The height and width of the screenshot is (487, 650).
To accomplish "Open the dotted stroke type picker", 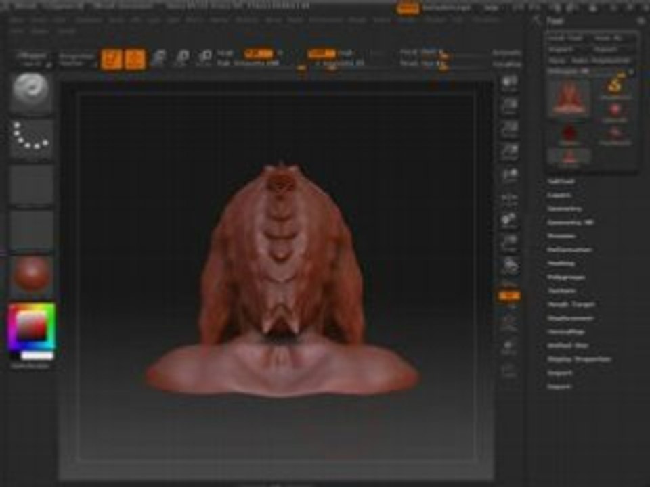I will pyautogui.click(x=31, y=139).
